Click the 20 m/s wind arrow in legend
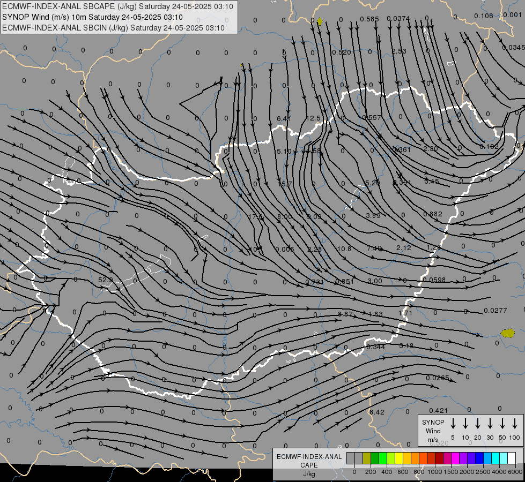 [x=477, y=424]
